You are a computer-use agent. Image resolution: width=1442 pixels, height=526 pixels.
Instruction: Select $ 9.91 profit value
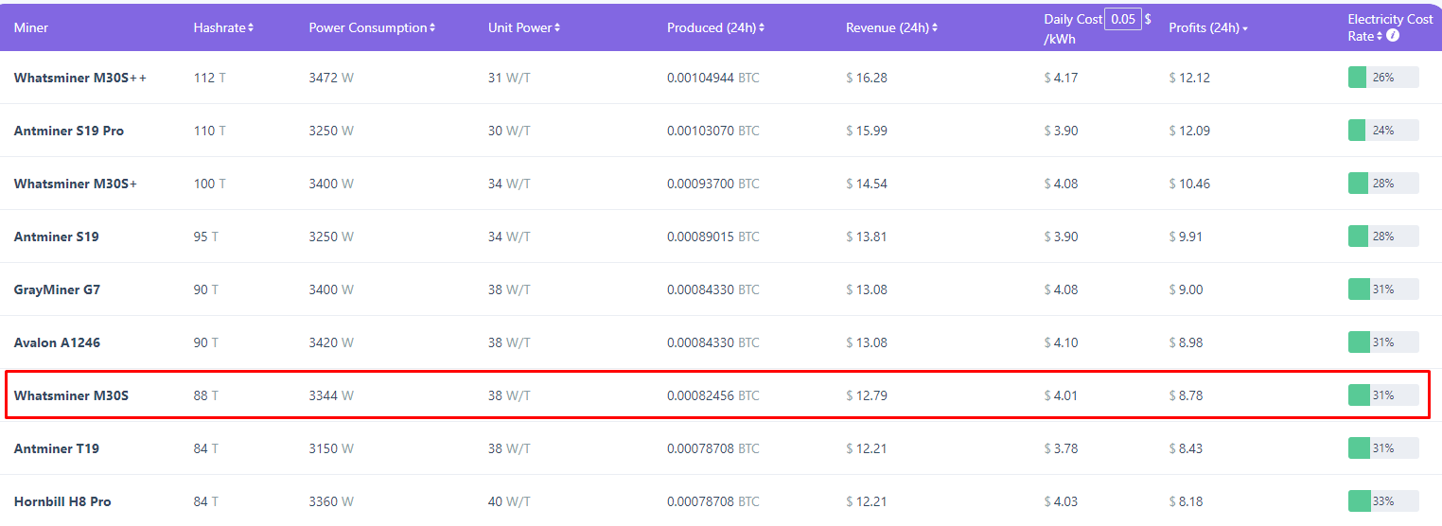pyautogui.click(x=1186, y=237)
